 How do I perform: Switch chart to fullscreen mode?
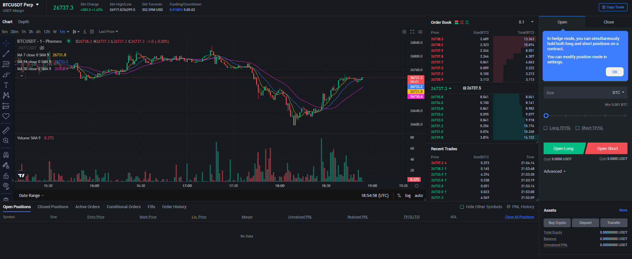412,32
